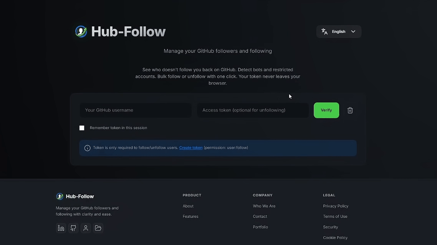Click the translate icon in language selector
Screen dimensions: 437x245
324,31
